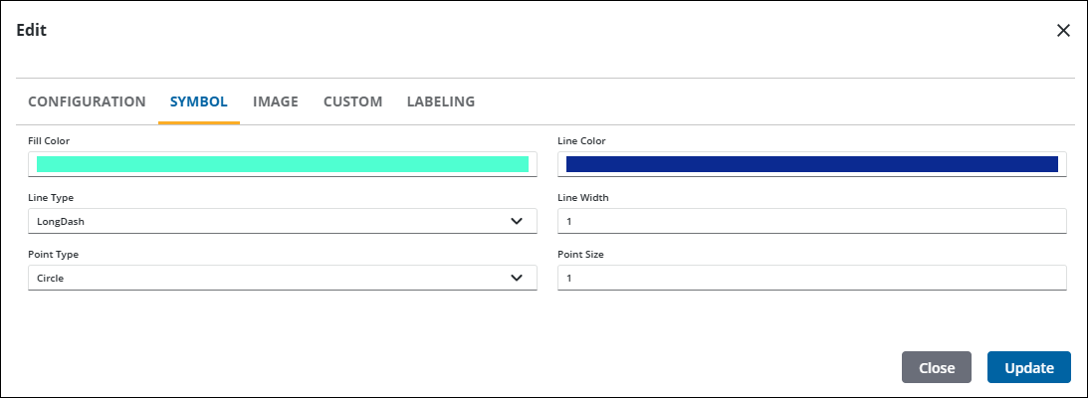This screenshot has width=1088, height=398.
Task: Go to the CUSTOM tab
Action: (x=352, y=101)
